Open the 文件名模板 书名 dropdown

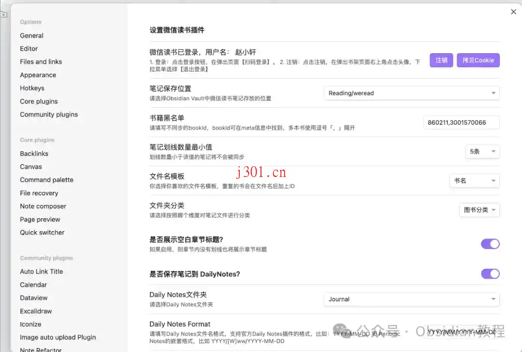pyautogui.click(x=475, y=180)
